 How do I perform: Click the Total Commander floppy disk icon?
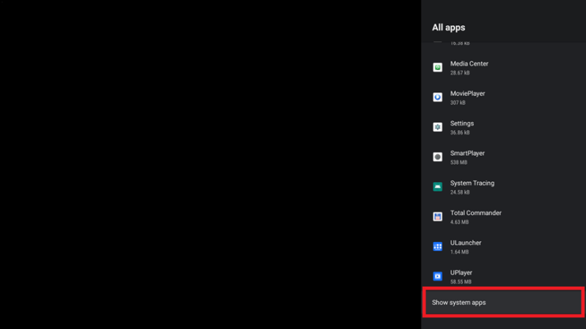437,216
